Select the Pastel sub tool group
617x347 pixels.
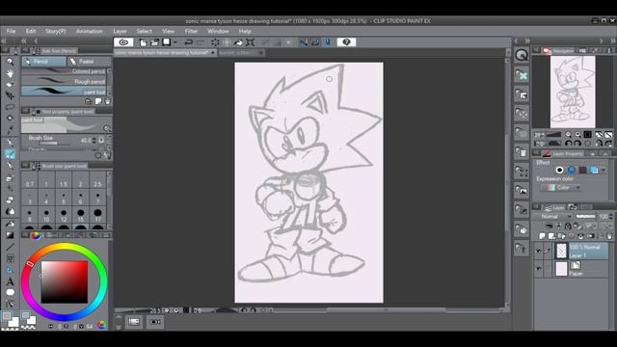pos(89,62)
